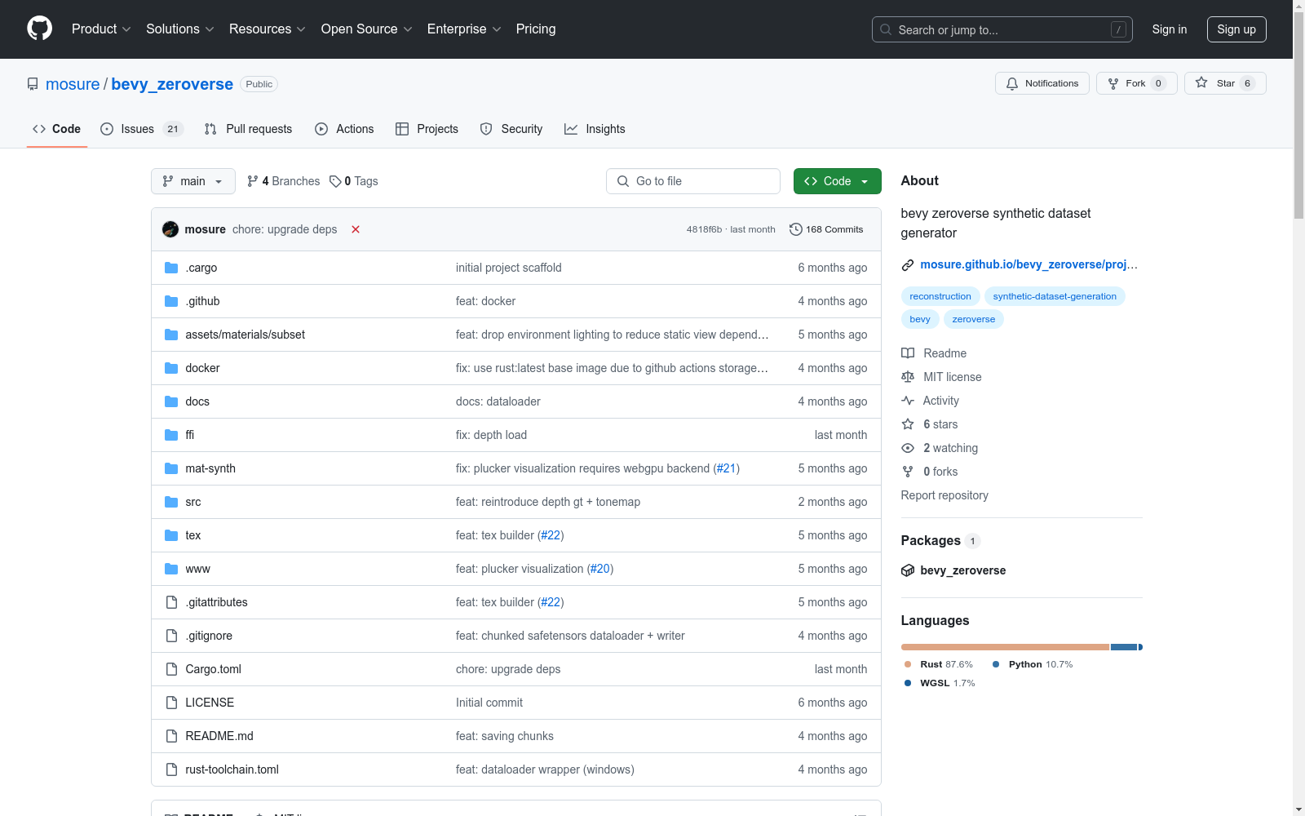Click the GitHub logo icon
This screenshot has width=1305, height=816.
[x=39, y=29]
